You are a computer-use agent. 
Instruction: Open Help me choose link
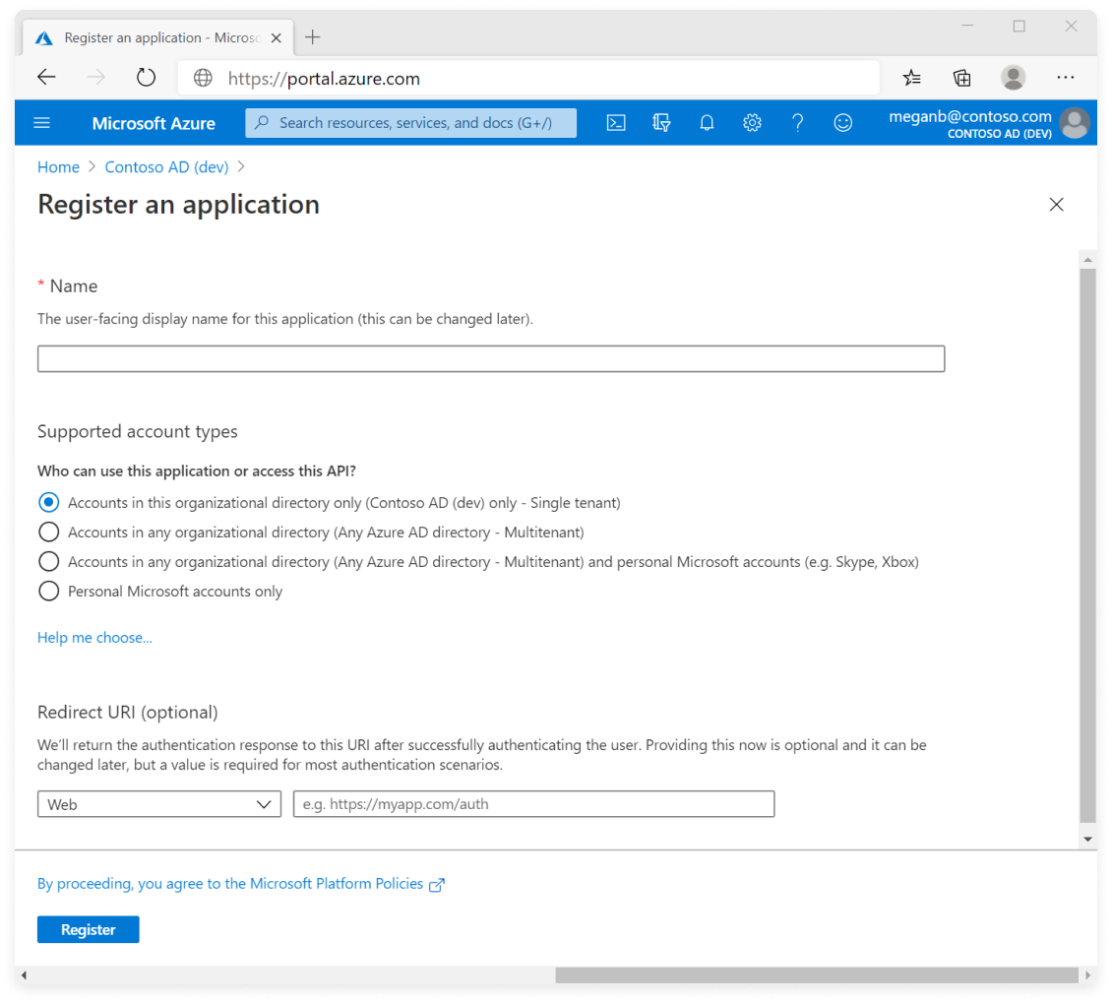pos(94,637)
